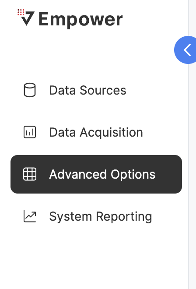
Task: Select the bar chart icon beside Data Acquisition
Action: click(30, 132)
